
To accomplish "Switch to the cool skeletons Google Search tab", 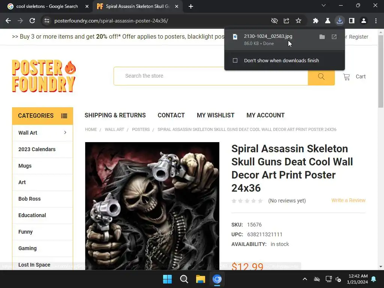I will tap(46, 6).
